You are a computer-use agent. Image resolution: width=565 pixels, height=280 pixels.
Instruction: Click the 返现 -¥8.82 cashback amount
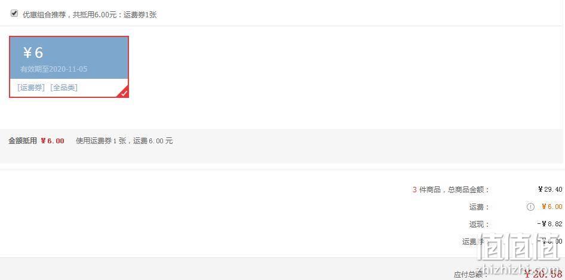pos(549,224)
